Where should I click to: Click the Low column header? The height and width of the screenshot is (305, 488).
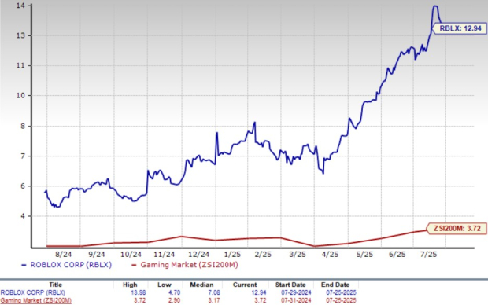(x=165, y=285)
